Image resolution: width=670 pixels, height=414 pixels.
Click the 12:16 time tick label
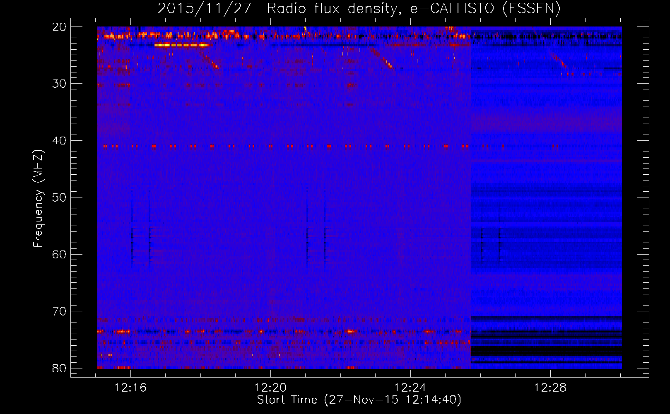click(x=131, y=388)
